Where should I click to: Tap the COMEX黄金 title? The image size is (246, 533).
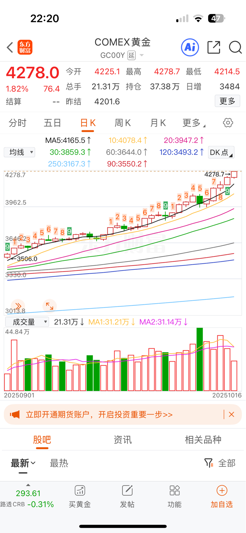point(123,42)
